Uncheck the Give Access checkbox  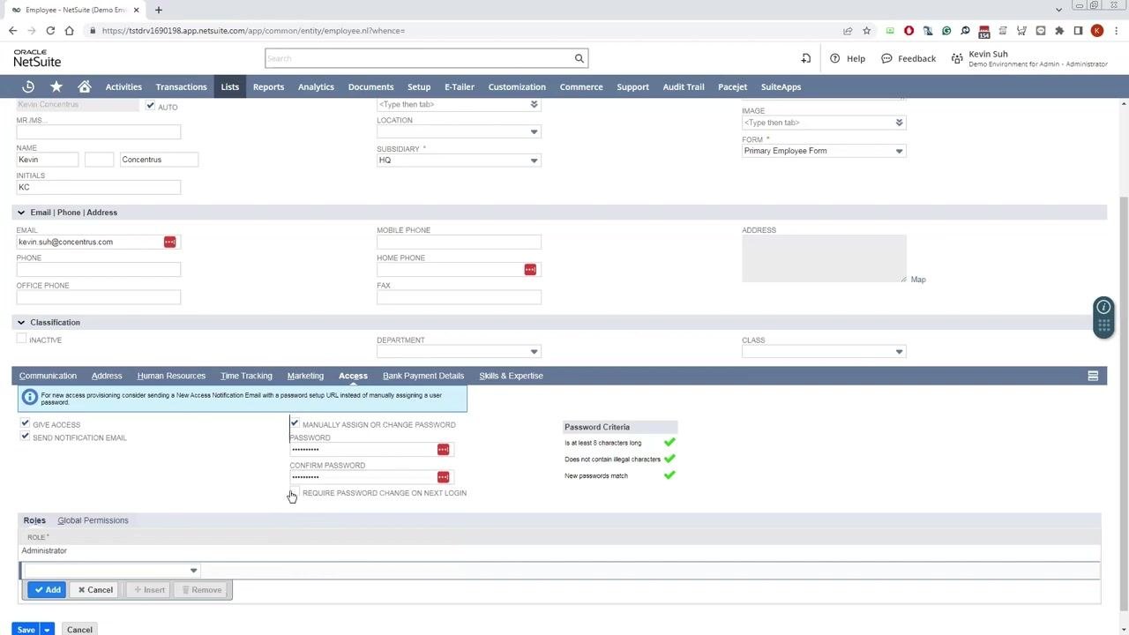(x=25, y=423)
